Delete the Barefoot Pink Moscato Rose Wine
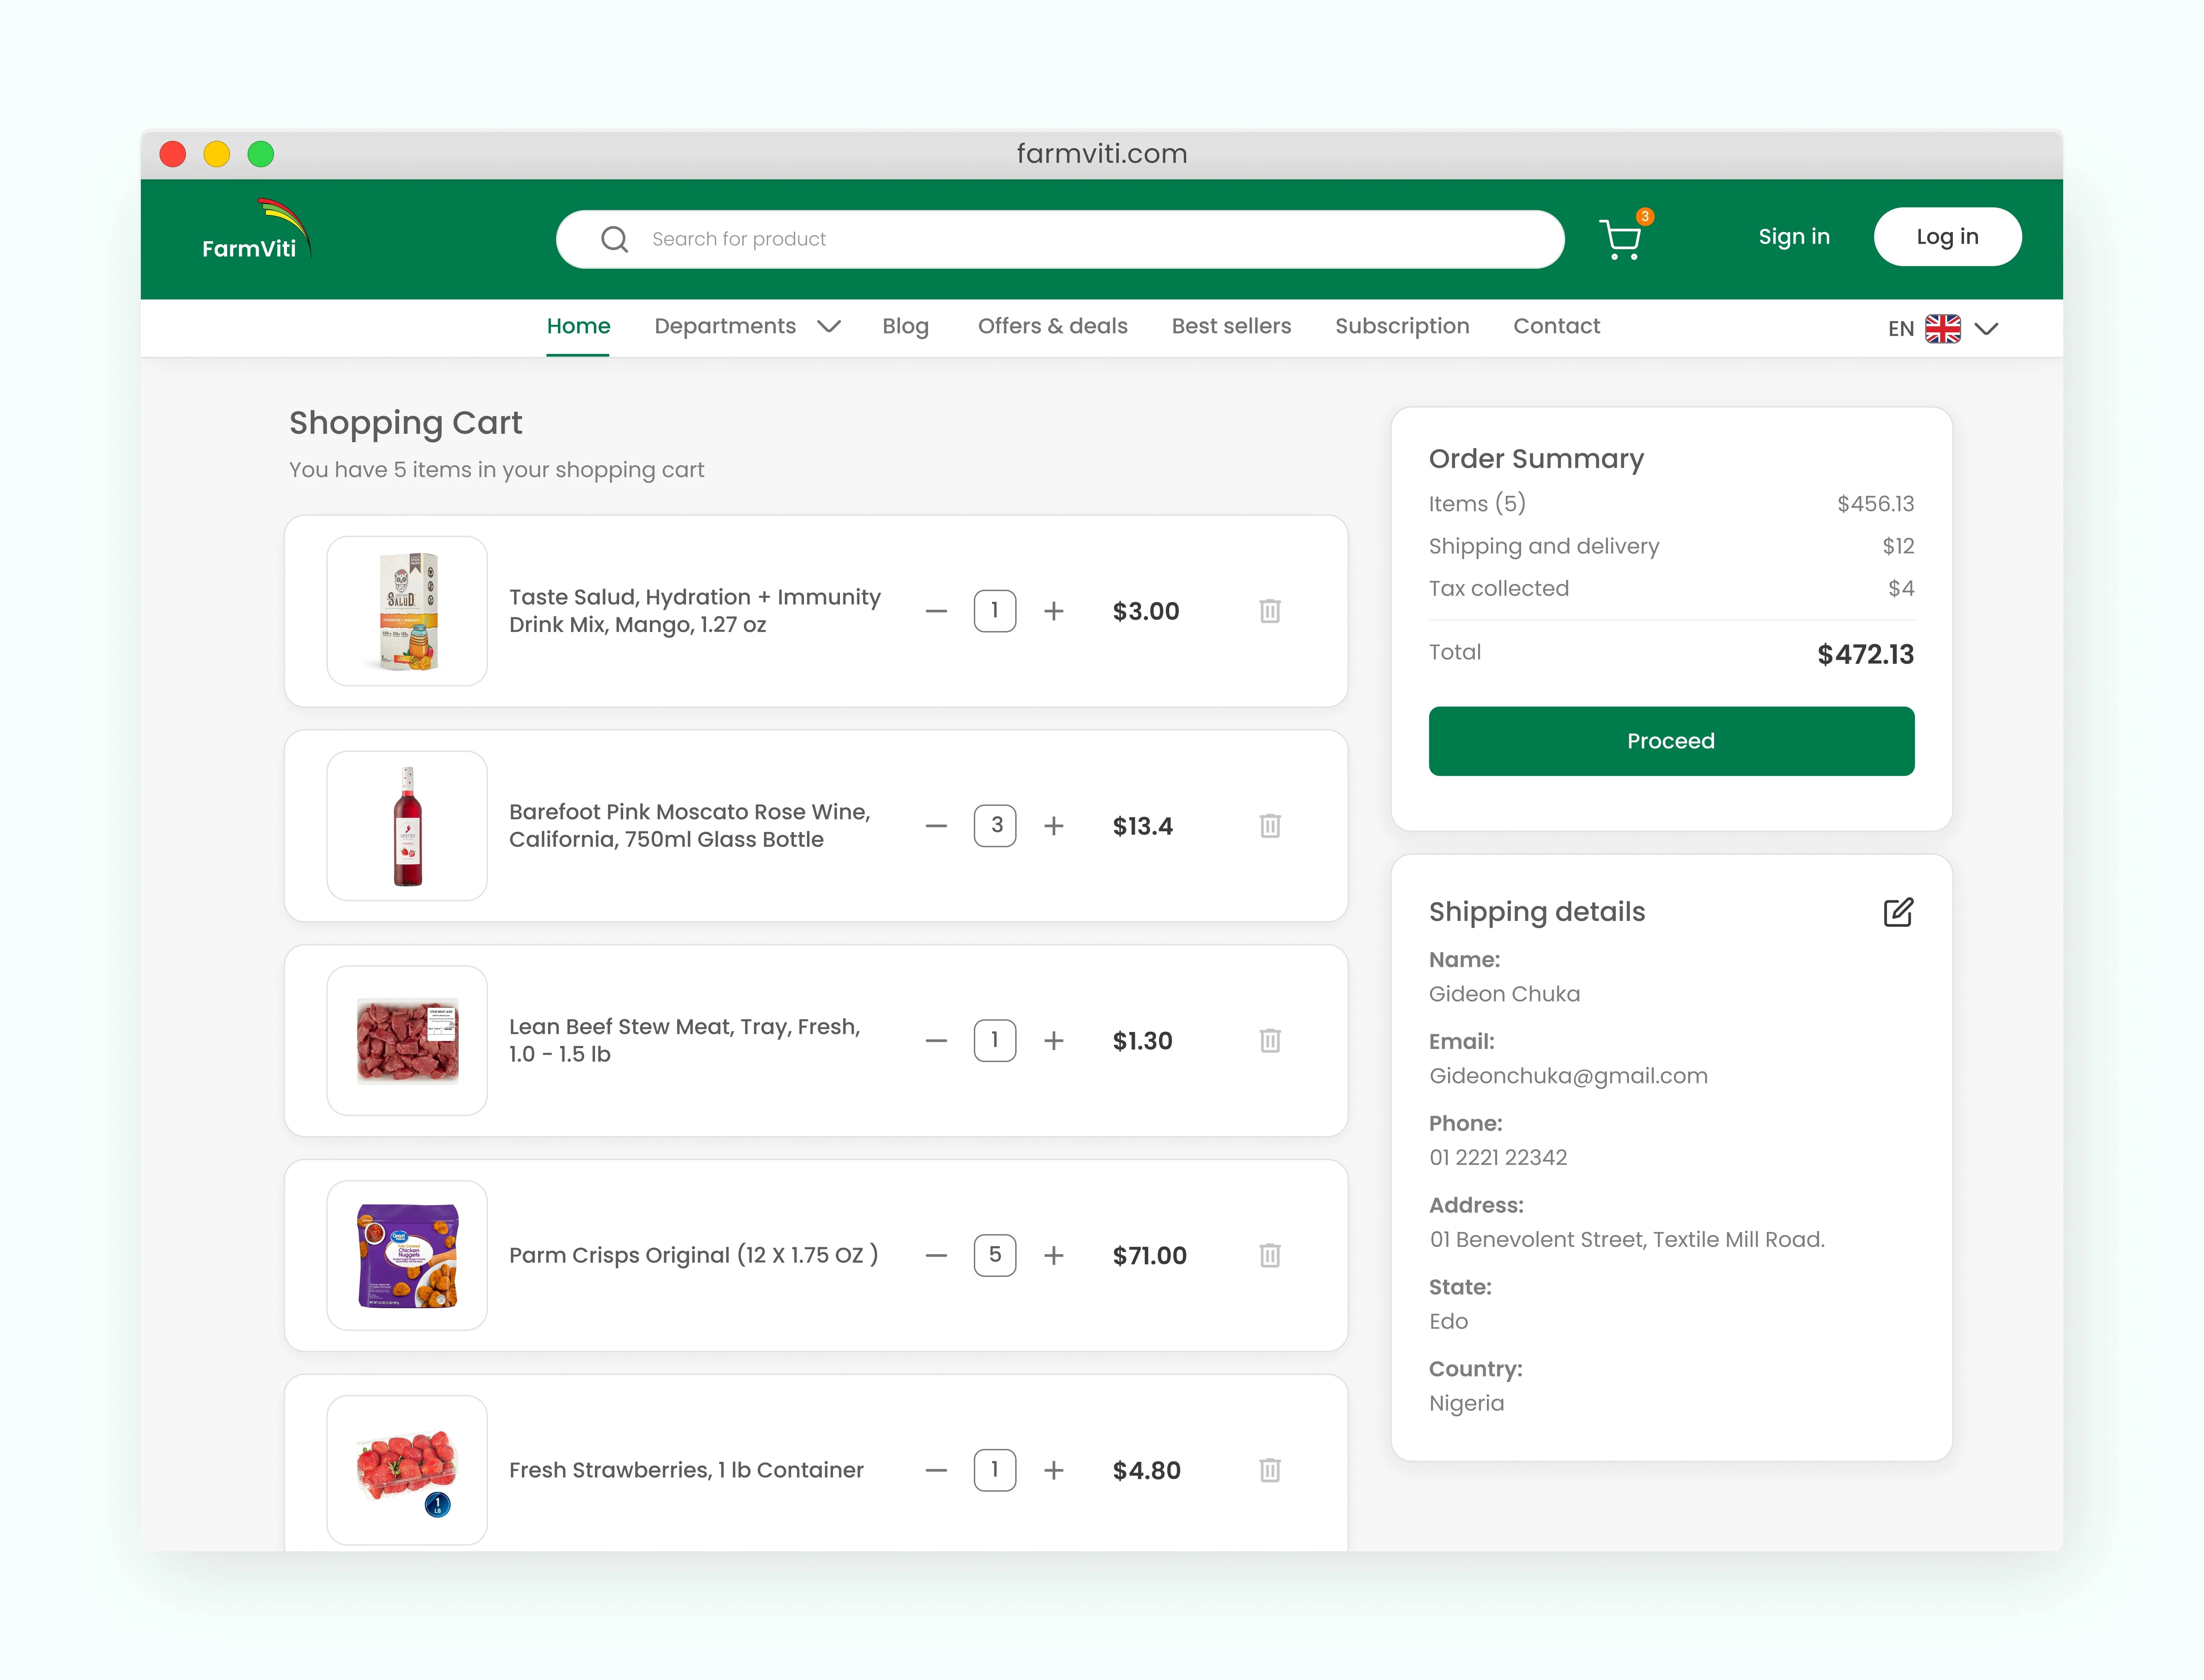 pos(1270,825)
